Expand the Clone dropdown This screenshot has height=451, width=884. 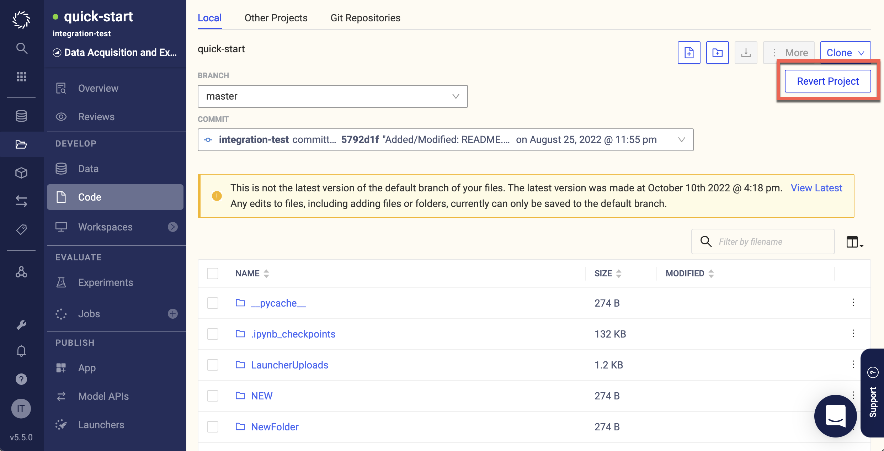(845, 53)
